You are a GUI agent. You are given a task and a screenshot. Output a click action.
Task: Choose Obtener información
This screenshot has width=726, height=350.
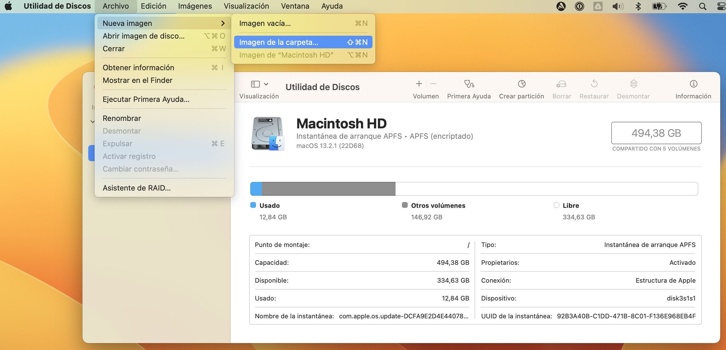point(164,68)
